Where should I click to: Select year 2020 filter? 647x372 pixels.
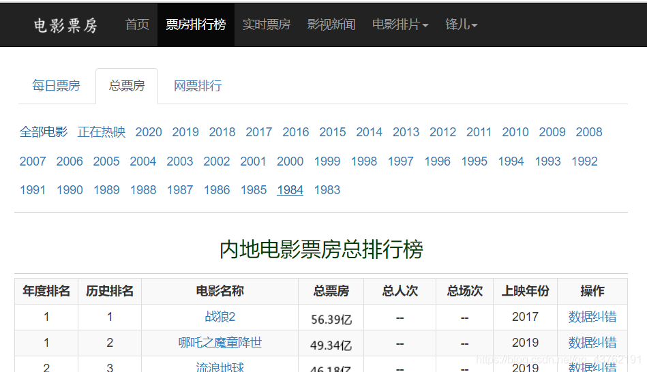tap(149, 132)
